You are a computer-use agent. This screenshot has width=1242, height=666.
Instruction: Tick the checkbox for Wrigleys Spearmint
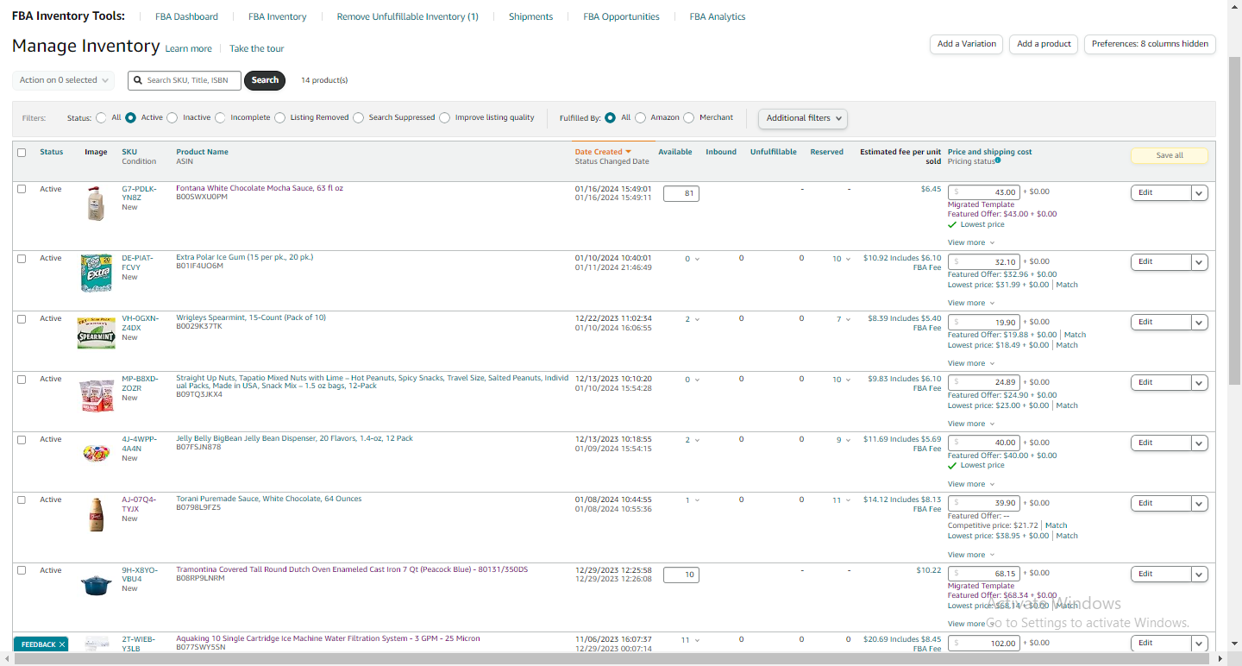click(x=22, y=318)
